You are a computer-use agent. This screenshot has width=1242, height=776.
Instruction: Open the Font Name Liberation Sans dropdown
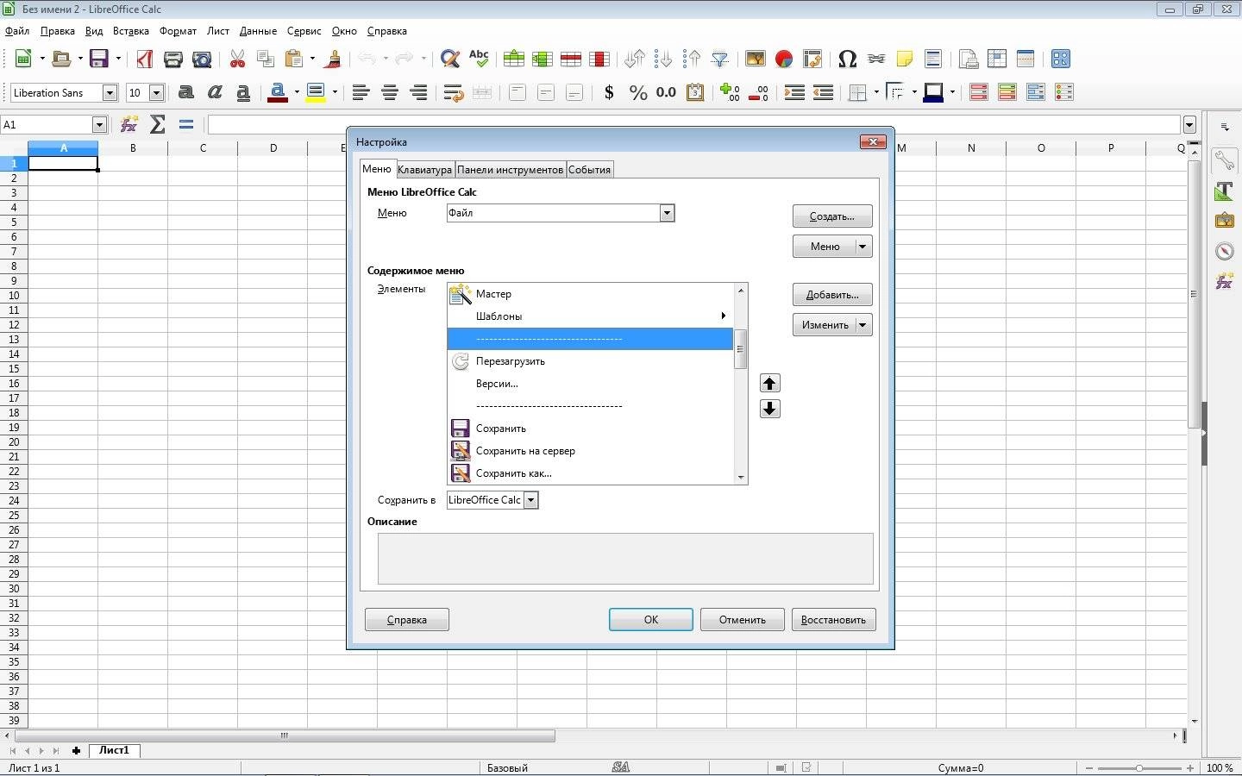coord(110,92)
